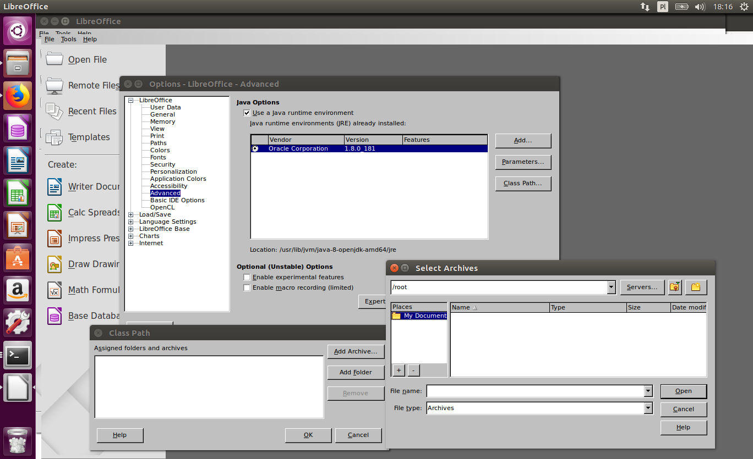The height and width of the screenshot is (459, 753).
Task: Open the File name history dropdown
Action: click(x=648, y=391)
